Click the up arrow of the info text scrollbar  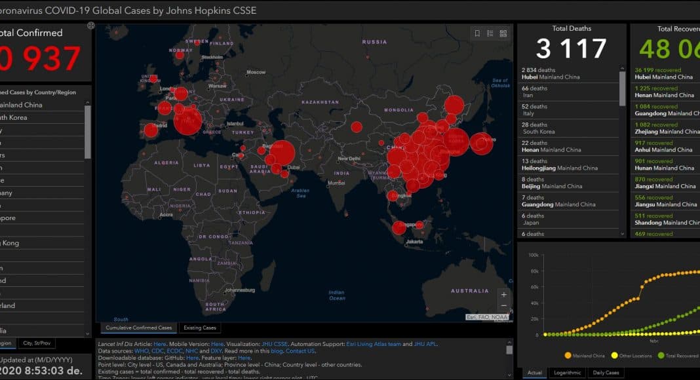click(x=509, y=343)
